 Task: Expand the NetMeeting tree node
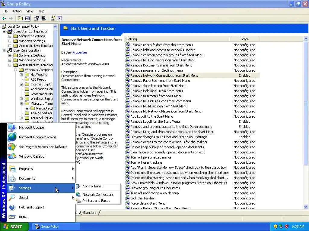coord(21,75)
